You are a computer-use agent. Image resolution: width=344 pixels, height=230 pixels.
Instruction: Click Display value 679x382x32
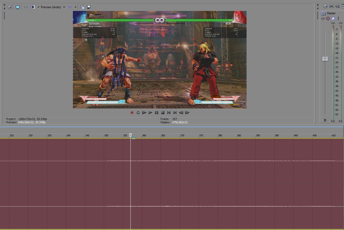pyautogui.click(x=180, y=122)
